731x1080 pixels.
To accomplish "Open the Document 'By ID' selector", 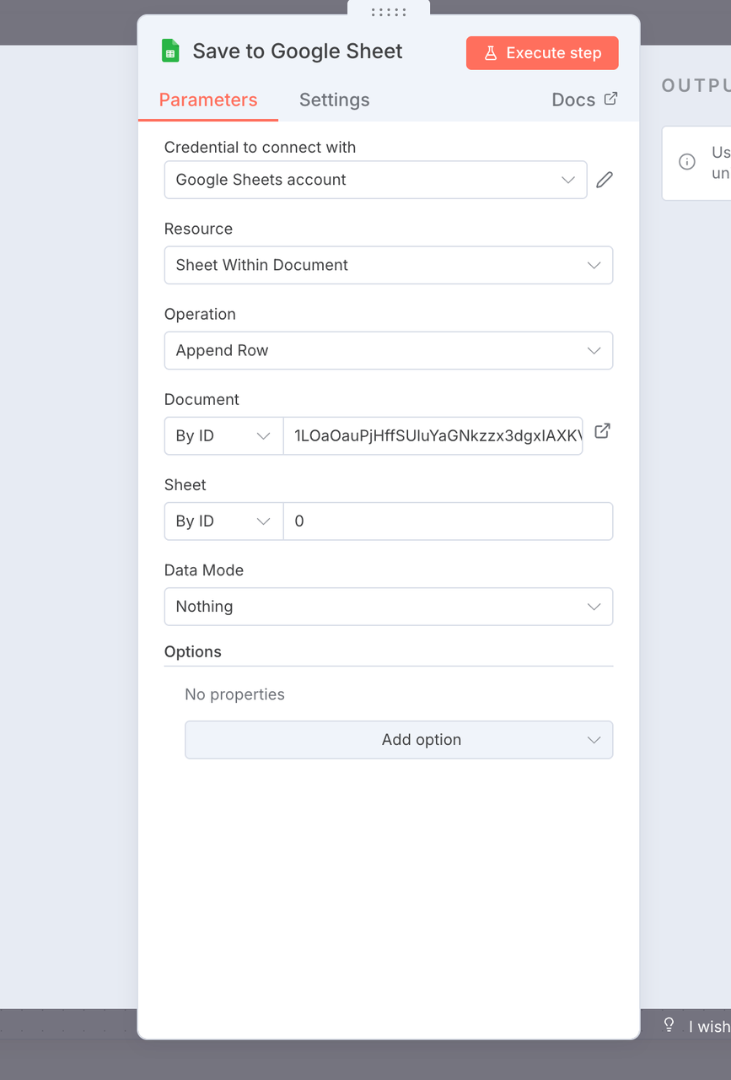I will [223, 435].
